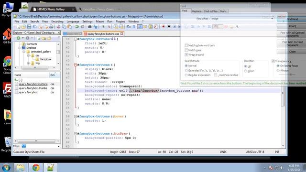Open the Find what dropdown arrow
306x172 pixels.
pos(272,19)
